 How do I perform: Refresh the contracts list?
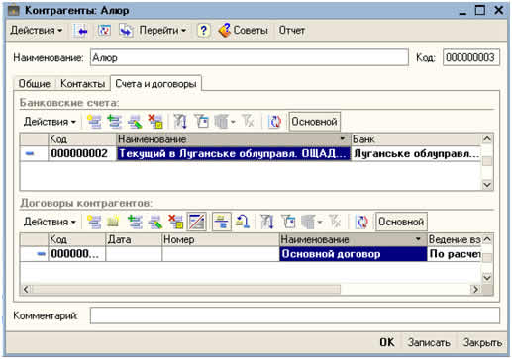pos(361,222)
